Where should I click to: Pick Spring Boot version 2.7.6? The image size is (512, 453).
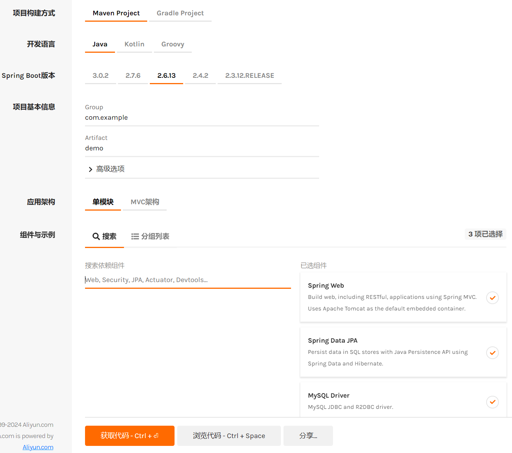click(x=133, y=76)
